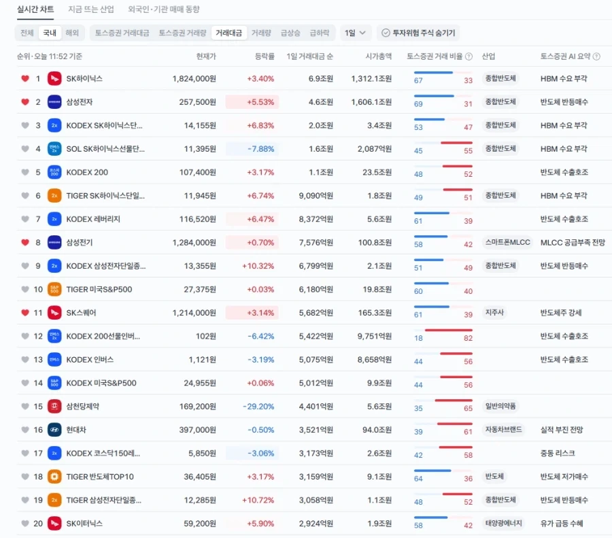The height and width of the screenshot is (538, 612).
Task: Click the 현대차 Hyundai logo icon
Action: coord(54,430)
